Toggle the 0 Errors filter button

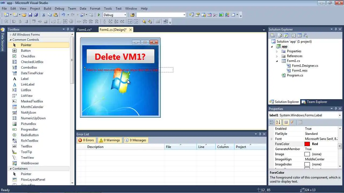86,140
